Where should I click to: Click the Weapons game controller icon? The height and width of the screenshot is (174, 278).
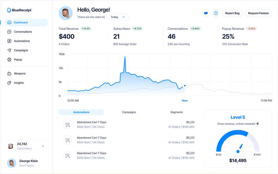tap(9, 73)
